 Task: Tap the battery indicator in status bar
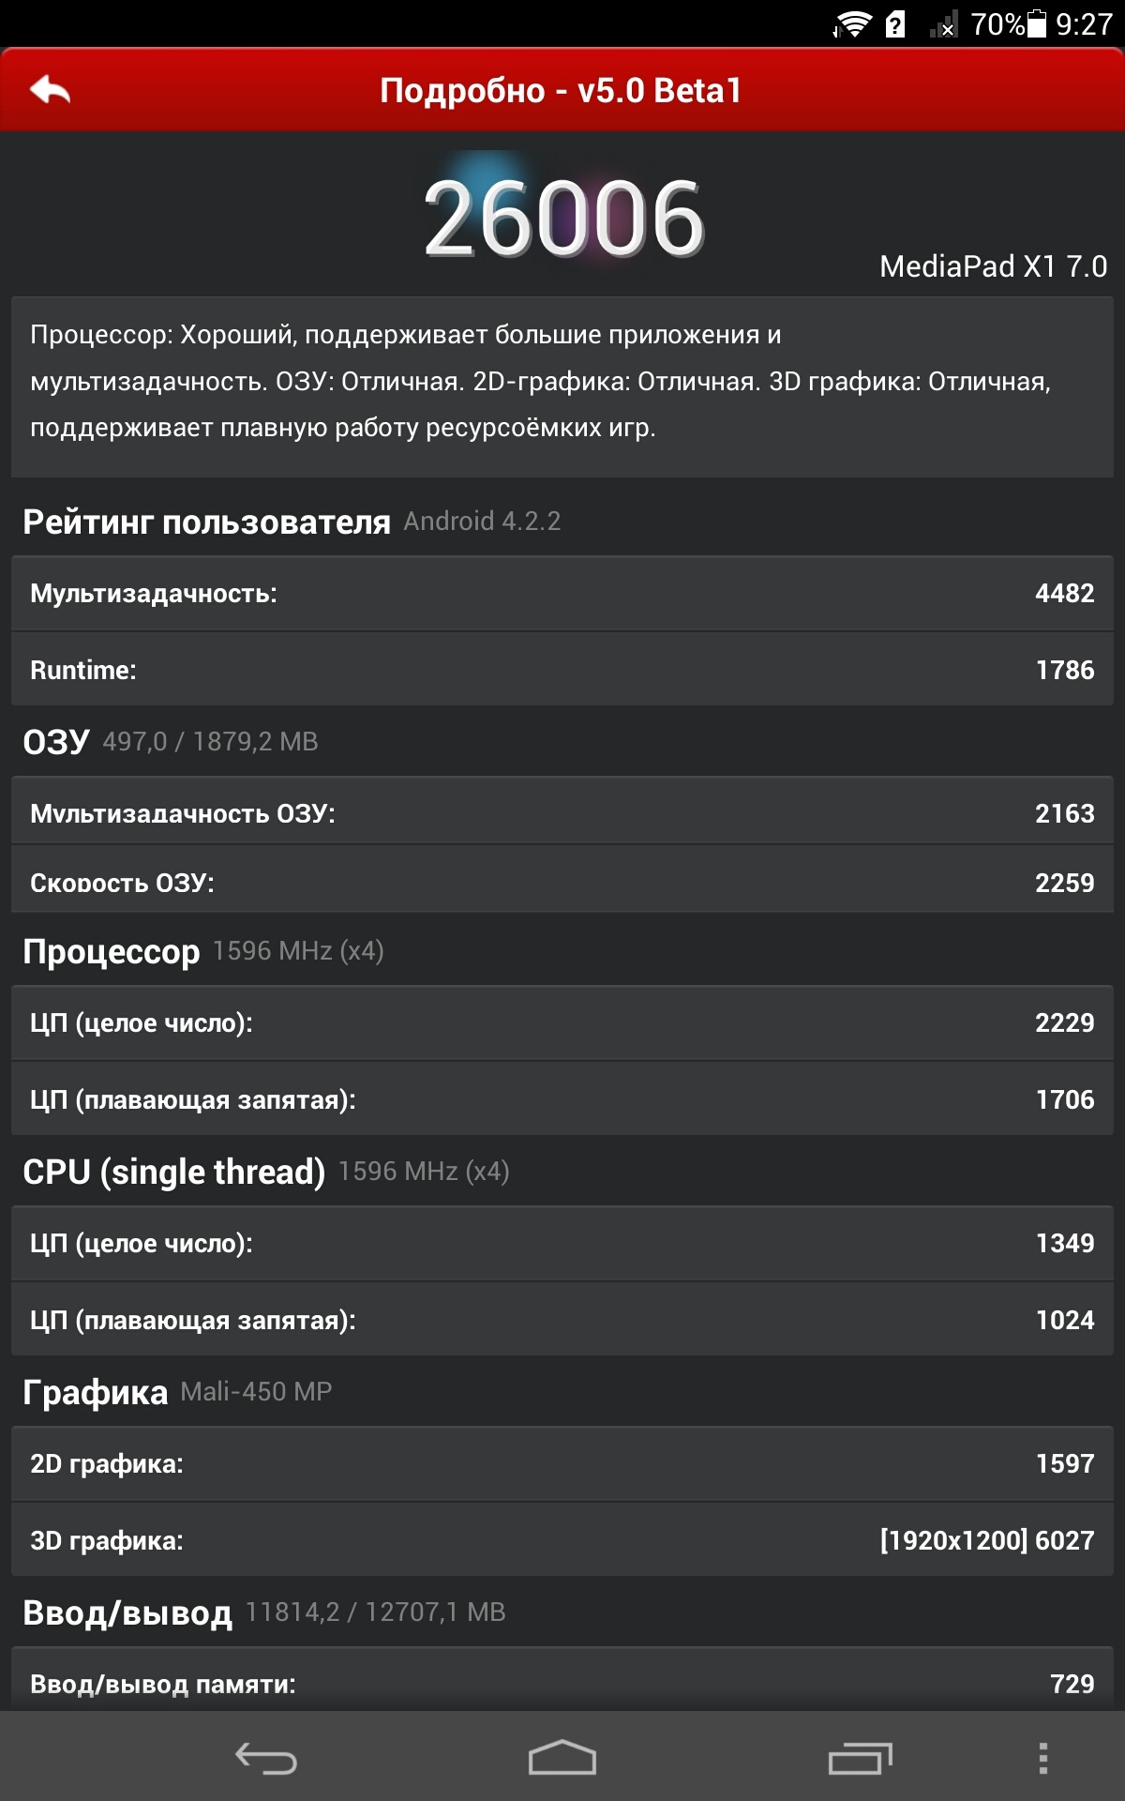click(1037, 23)
